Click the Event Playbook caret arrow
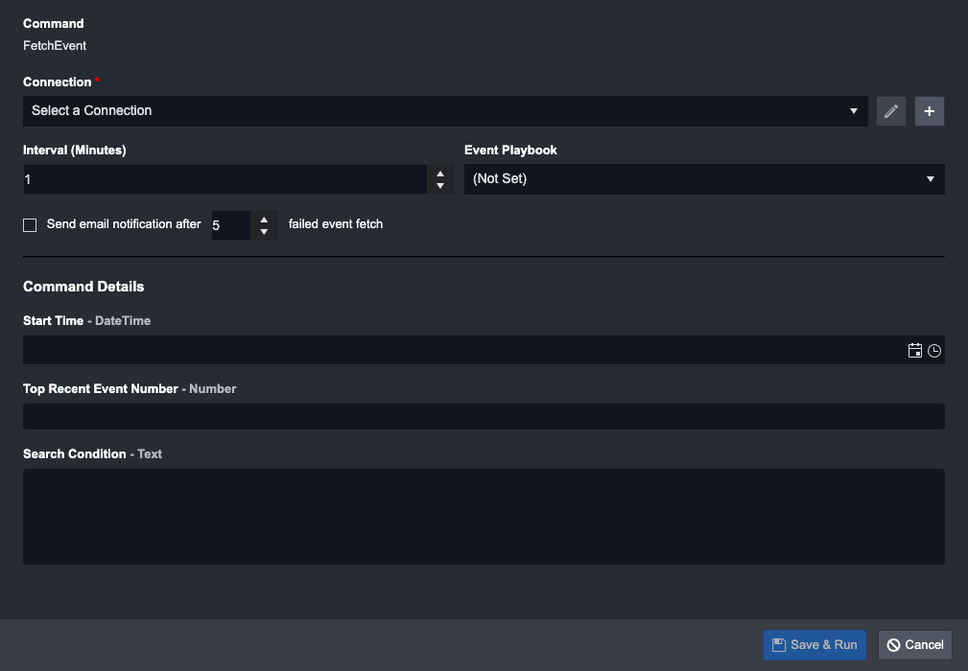The image size is (968, 671). tap(931, 179)
